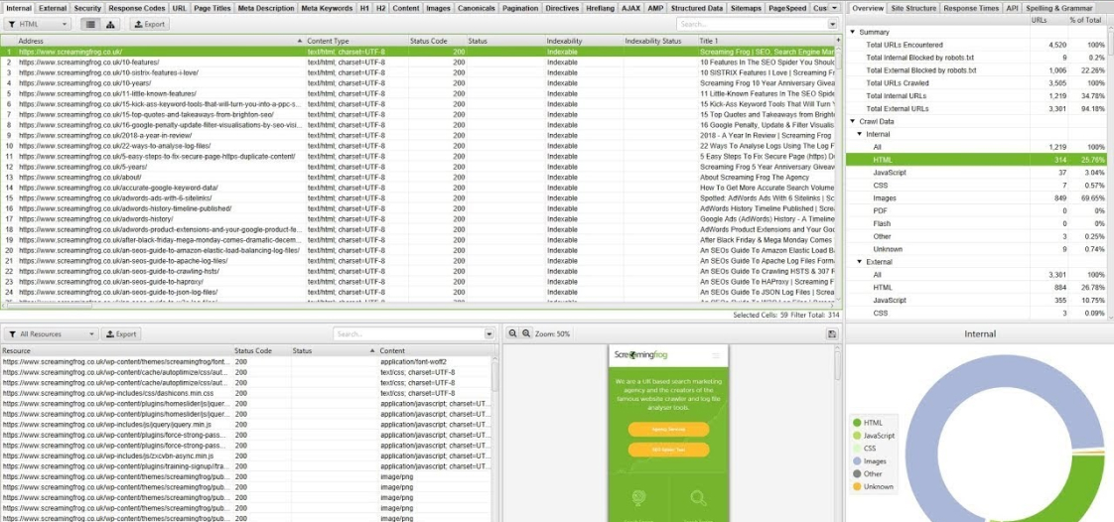Screen dimensions: 1114x522
Task: Select the /2018-a-year-in-review/ URL row
Action: [x=418, y=135]
